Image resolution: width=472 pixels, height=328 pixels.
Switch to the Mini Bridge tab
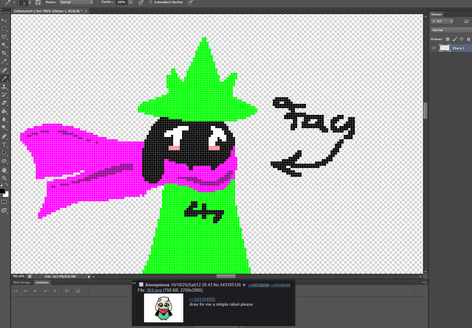pos(22,283)
